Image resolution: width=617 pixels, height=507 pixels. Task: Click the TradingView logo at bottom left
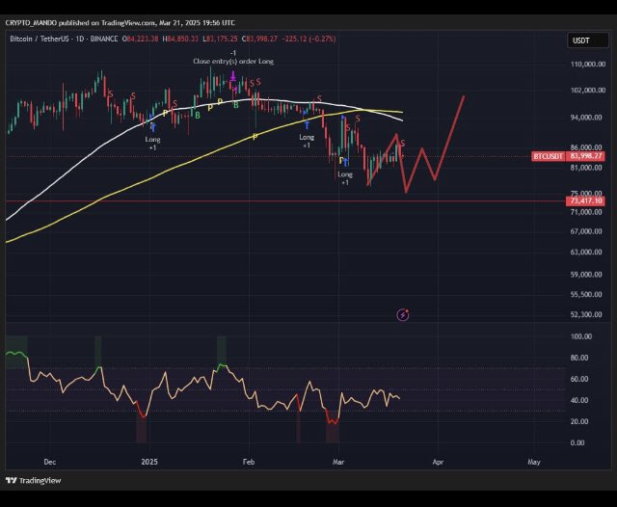click(x=34, y=480)
